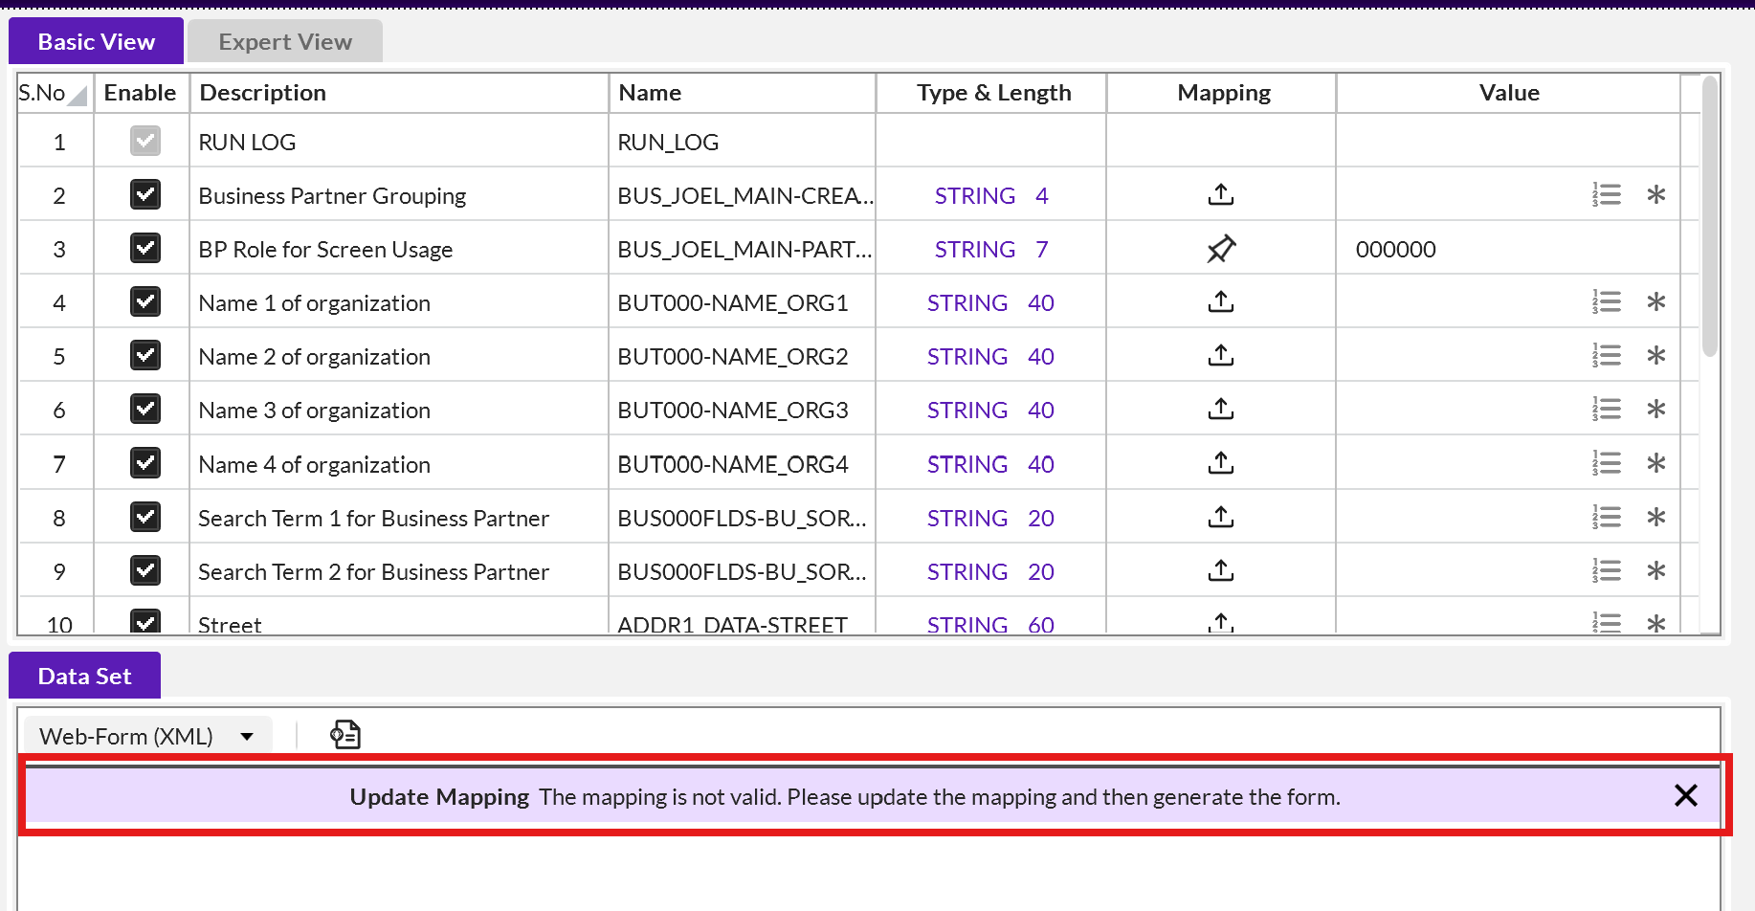Click the generate form document icon

coord(345,735)
